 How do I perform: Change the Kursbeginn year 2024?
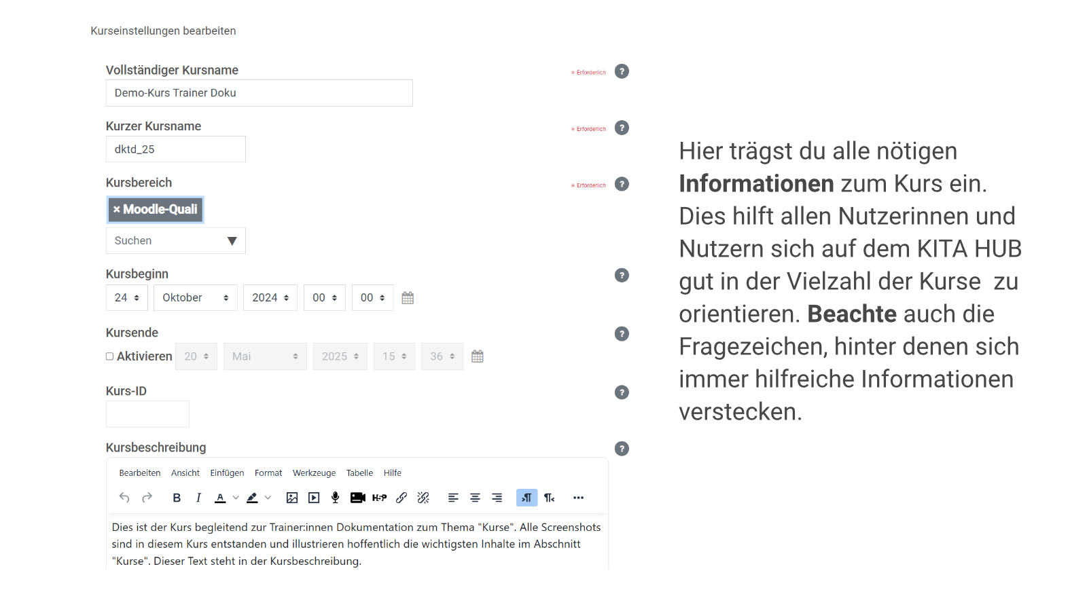coord(270,298)
